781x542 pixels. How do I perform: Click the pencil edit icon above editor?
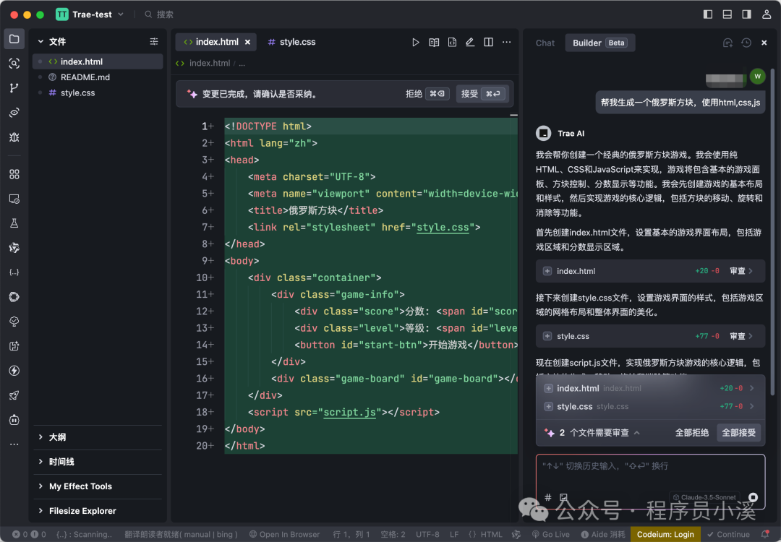(470, 42)
